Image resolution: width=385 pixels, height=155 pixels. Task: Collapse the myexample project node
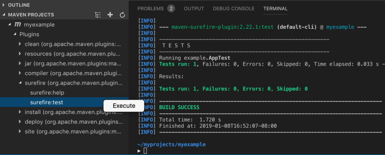10,25
